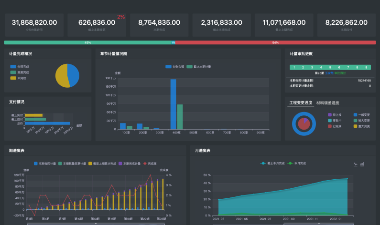
Task: Switch to 材料调差进度 tab
Action: tap(327, 103)
